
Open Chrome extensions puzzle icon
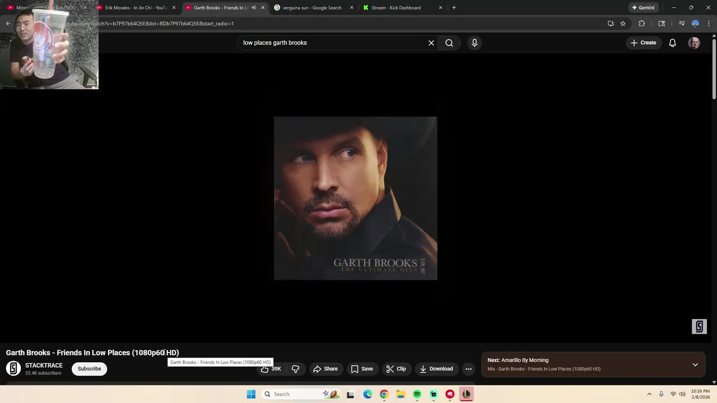pos(642,24)
